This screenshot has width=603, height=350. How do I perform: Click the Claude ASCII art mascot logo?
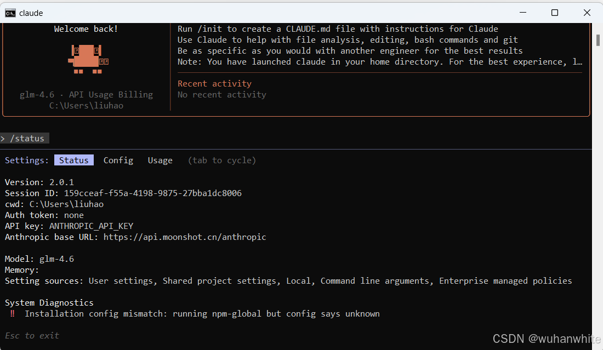click(x=87, y=60)
